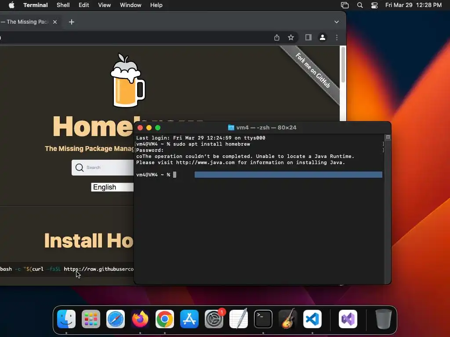Open Firefox from the Dock

click(140, 319)
